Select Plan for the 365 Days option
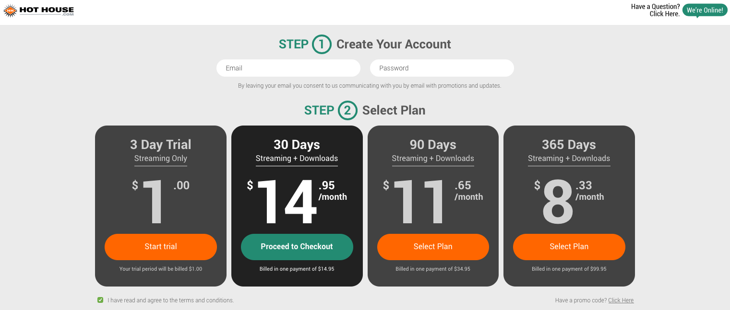The width and height of the screenshot is (730, 310). click(569, 247)
